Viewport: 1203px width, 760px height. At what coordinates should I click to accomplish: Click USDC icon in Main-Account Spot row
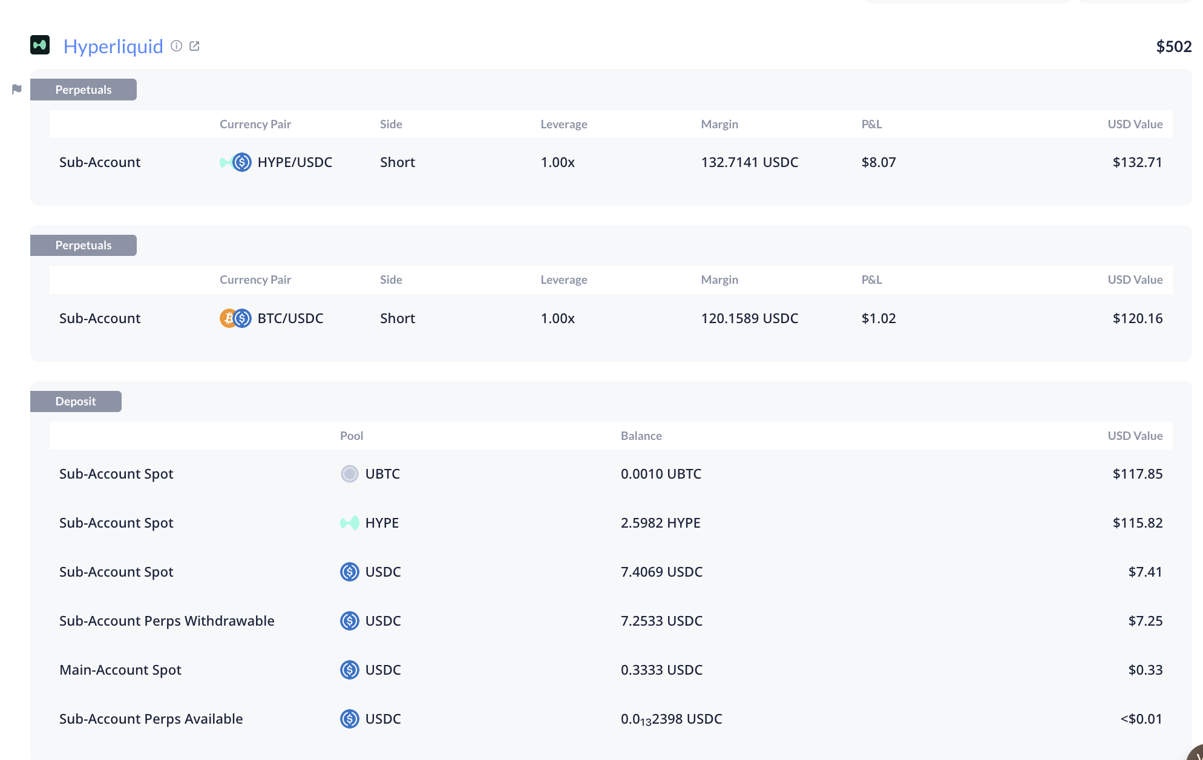(349, 670)
